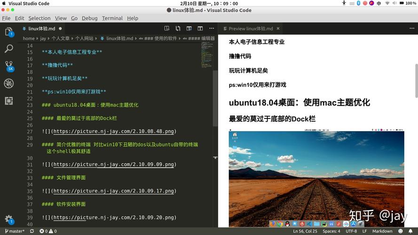Split the editor to the right
The image size is (418, 235).
pos(200,29)
